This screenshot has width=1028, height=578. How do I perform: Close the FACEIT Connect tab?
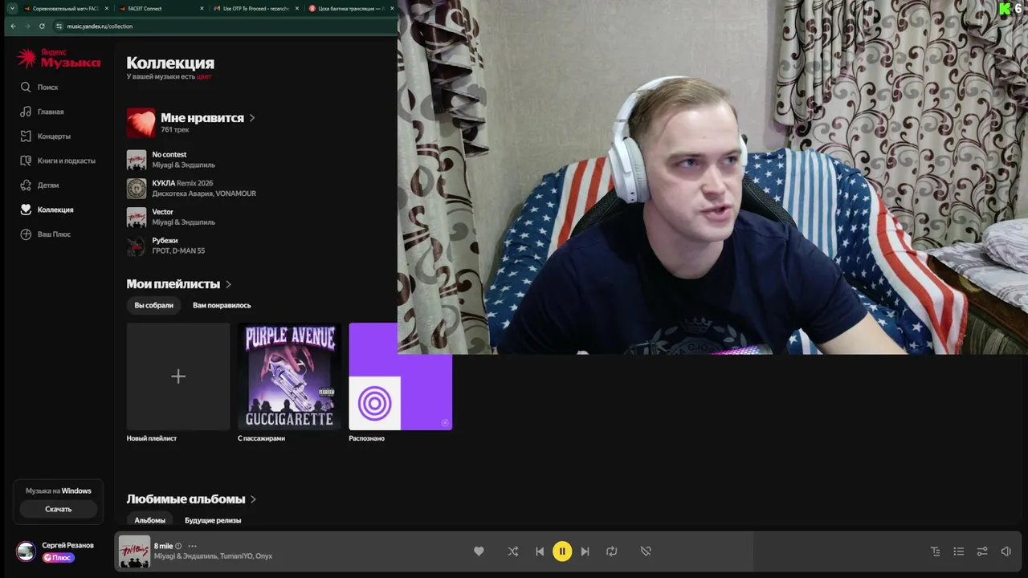202,8
